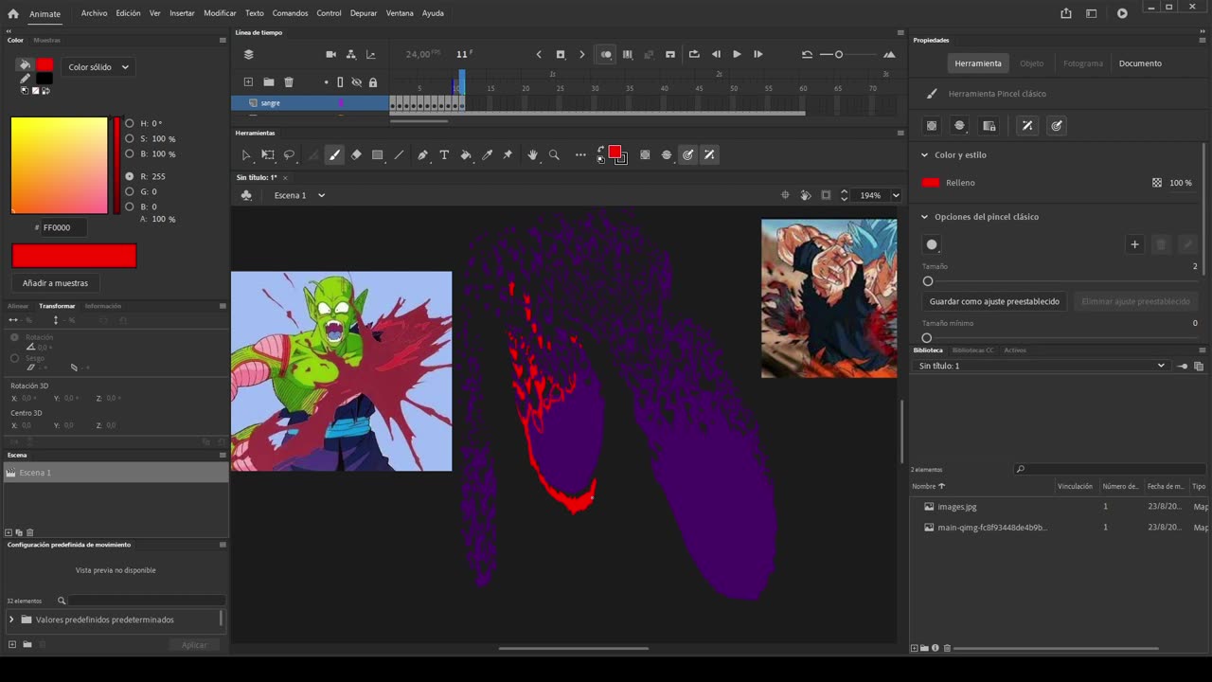
Task: Expand Valores predefinidos predeterminados folder
Action: coord(11,619)
